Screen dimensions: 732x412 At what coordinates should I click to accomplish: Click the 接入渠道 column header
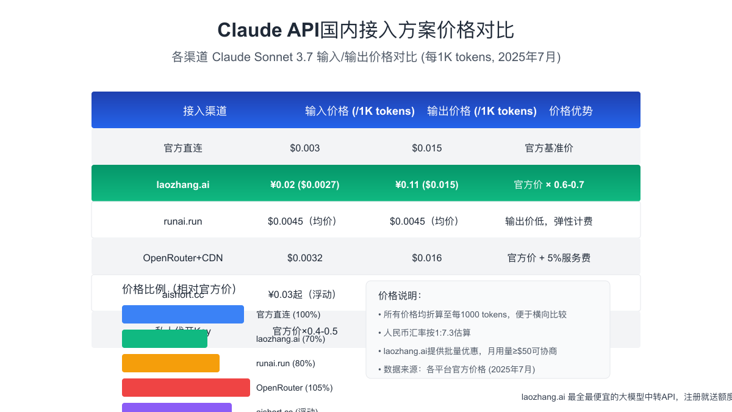pos(205,110)
